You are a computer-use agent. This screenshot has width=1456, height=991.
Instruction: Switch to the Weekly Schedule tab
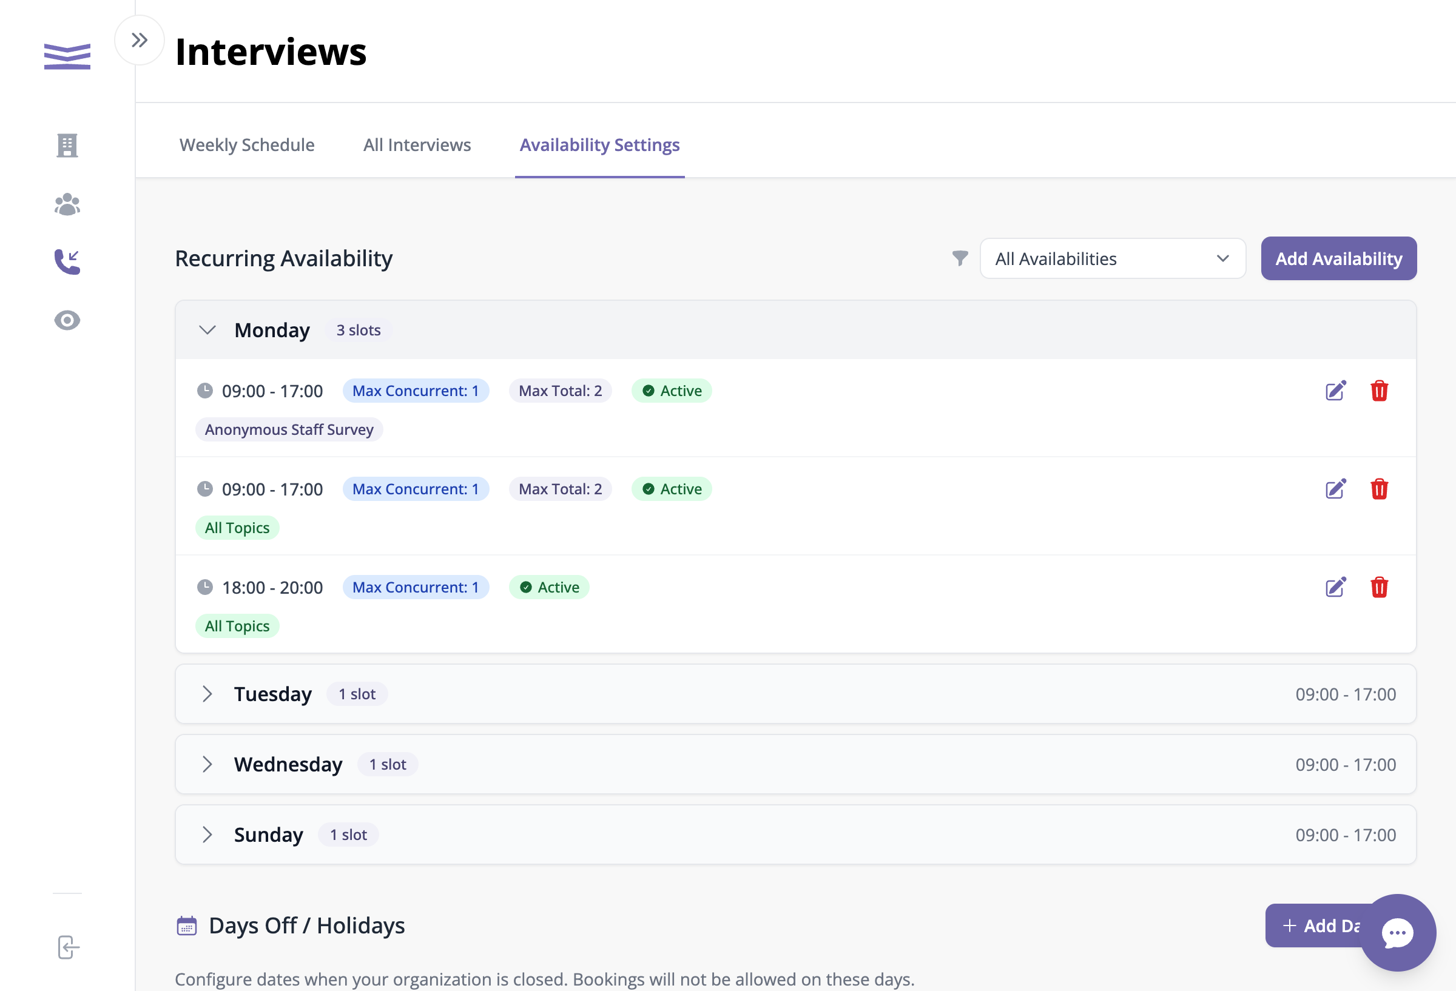[247, 145]
